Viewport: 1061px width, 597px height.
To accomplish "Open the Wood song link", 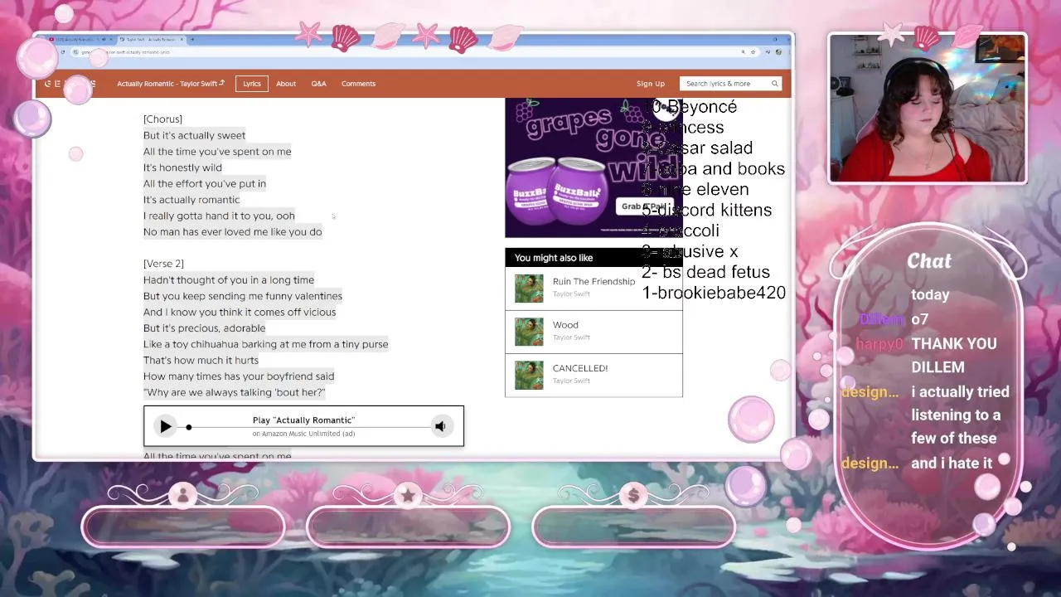I will click(x=565, y=325).
